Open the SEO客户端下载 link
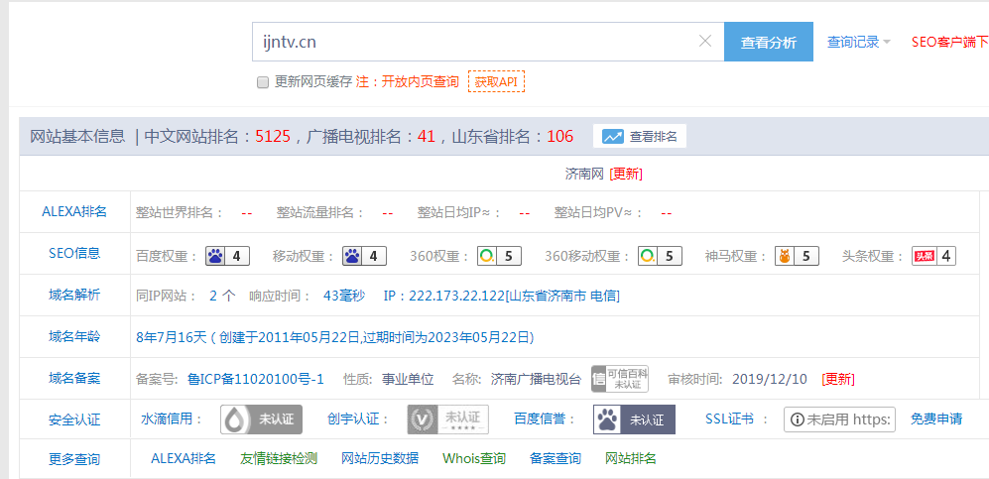The width and height of the screenshot is (989, 479). point(950,43)
